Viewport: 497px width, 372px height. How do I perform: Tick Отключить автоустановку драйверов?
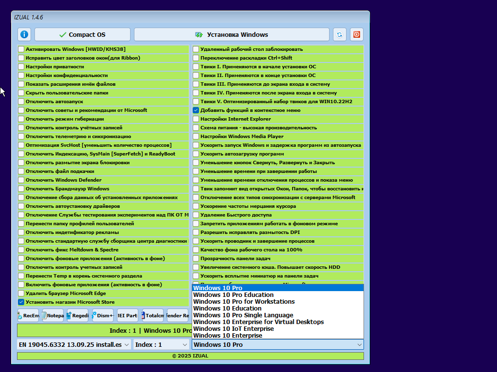(x=21, y=206)
